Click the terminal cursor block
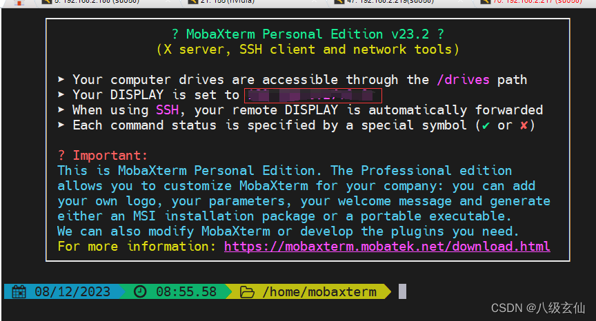 (403, 291)
